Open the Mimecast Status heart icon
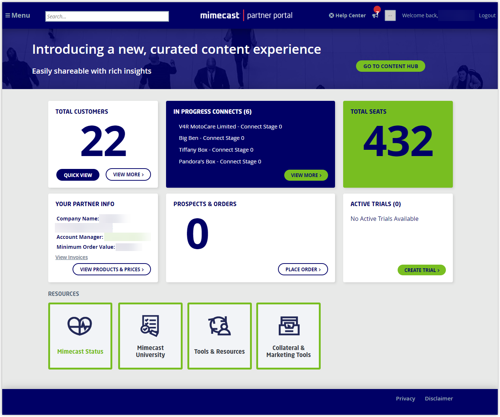The height and width of the screenshot is (417, 500). [80, 326]
